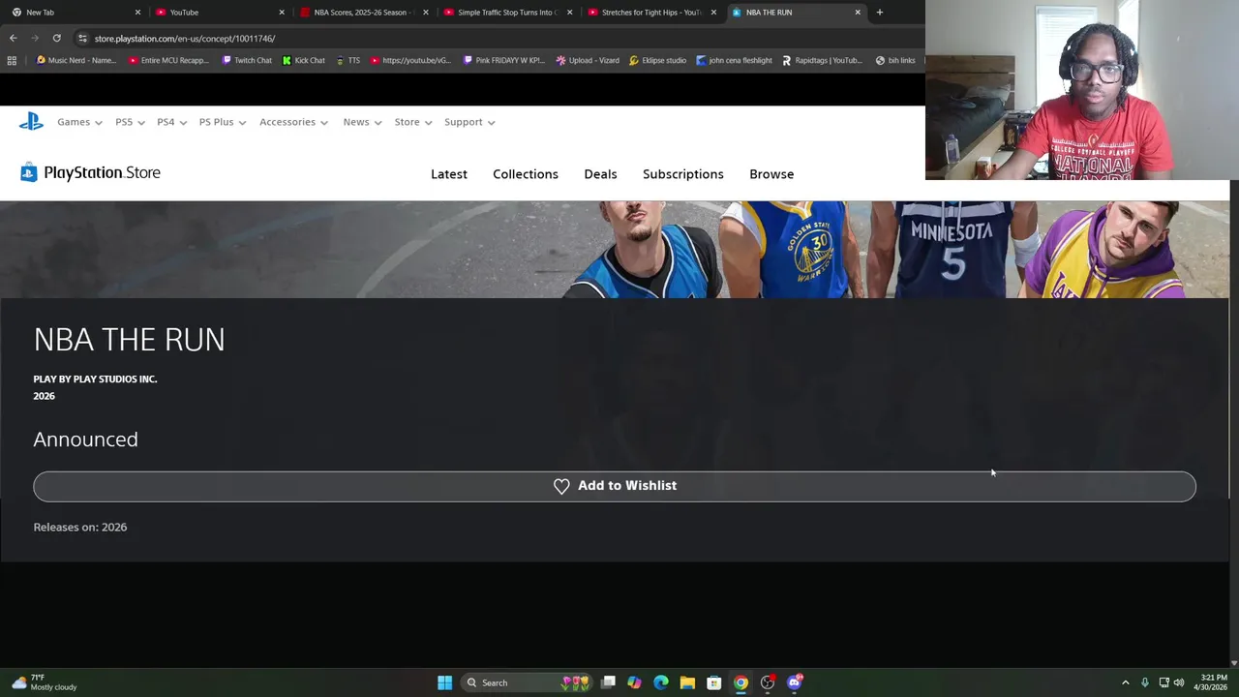Open the Collections store section
This screenshot has width=1239, height=697.
[x=526, y=174]
